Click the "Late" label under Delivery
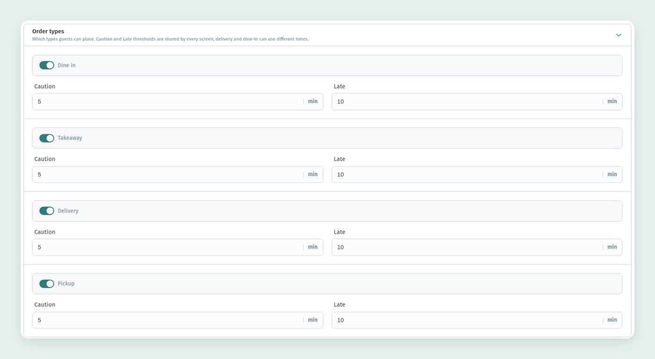Image resolution: width=655 pixels, height=359 pixels. (x=340, y=232)
